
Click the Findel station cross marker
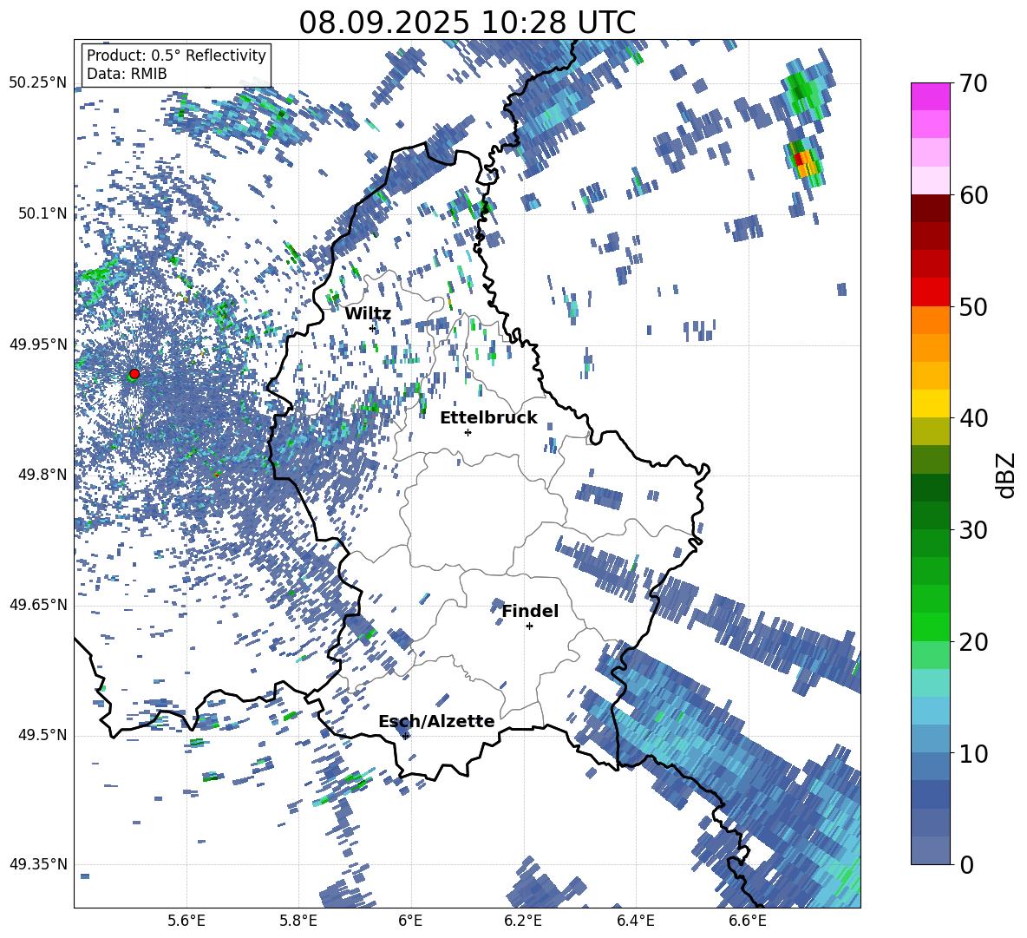(x=529, y=626)
